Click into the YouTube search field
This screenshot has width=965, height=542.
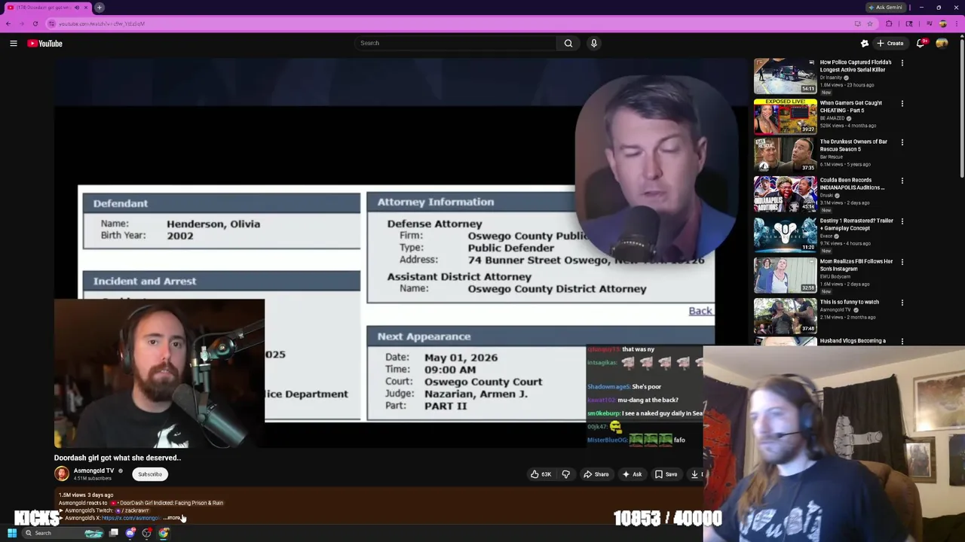tap(455, 44)
